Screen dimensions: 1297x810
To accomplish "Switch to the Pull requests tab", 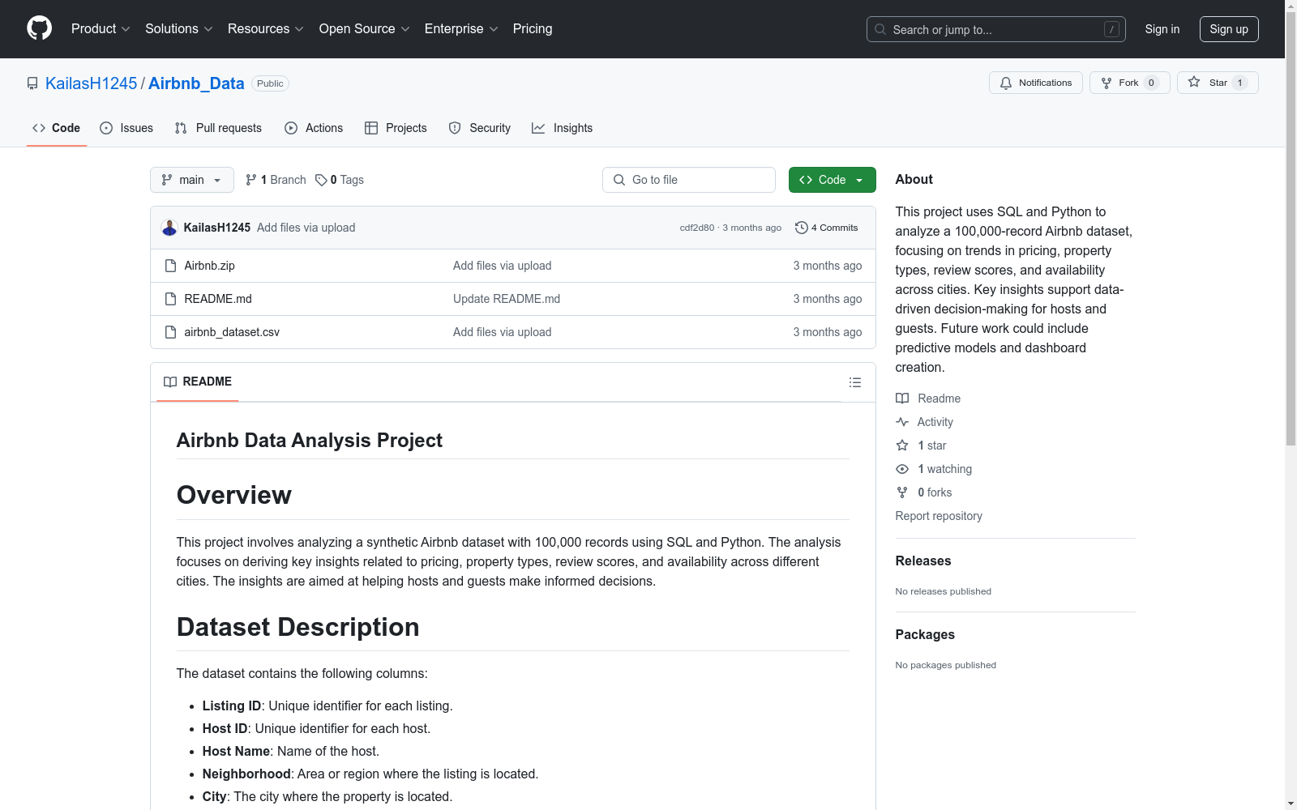I will pos(218,128).
